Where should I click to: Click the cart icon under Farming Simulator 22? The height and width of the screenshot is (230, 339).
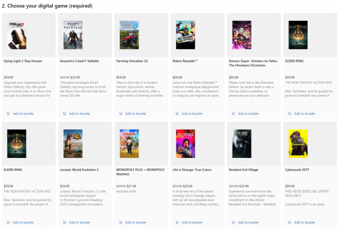pos(121,114)
